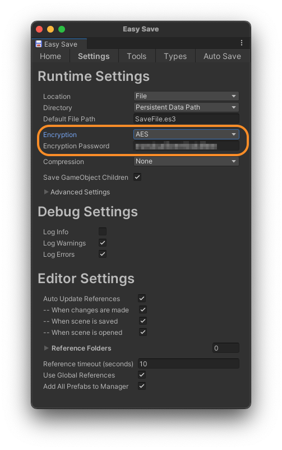The height and width of the screenshot is (450, 282).
Task: Toggle Add All Prefabs to Manager checkbox
Action: coord(142,386)
